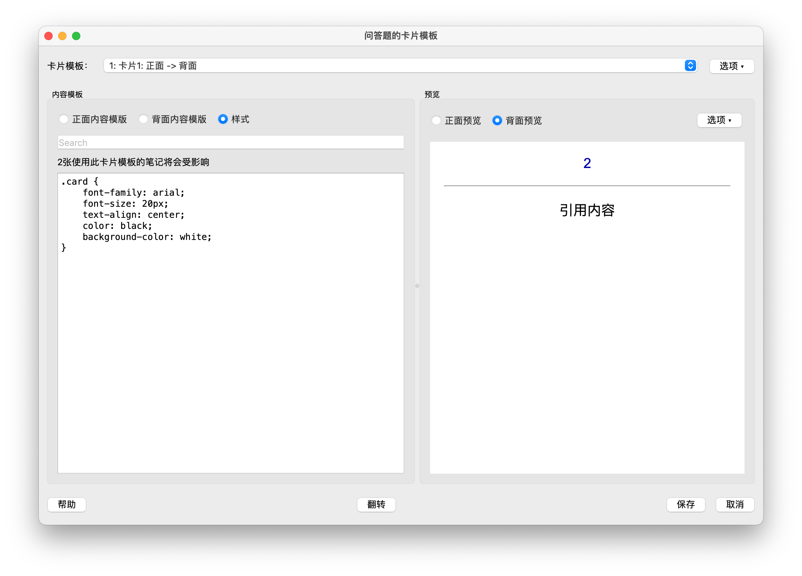Switch preview to 正面预览
This screenshot has height=576, width=802.
tap(436, 120)
